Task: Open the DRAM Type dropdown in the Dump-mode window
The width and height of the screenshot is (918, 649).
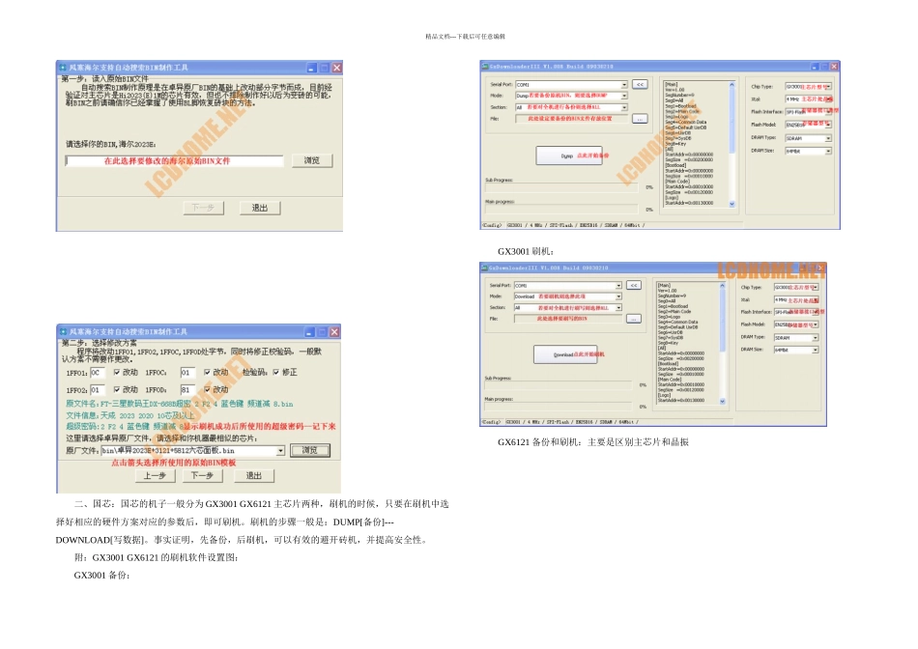Action: tap(828, 138)
